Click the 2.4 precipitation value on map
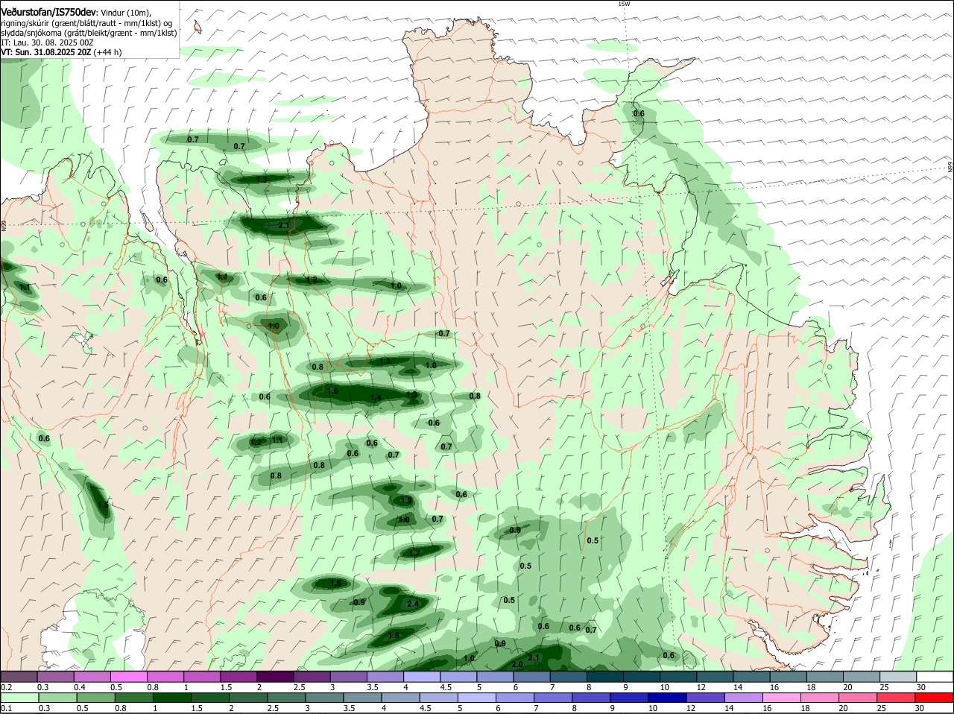The width and height of the screenshot is (954, 714). [413, 604]
